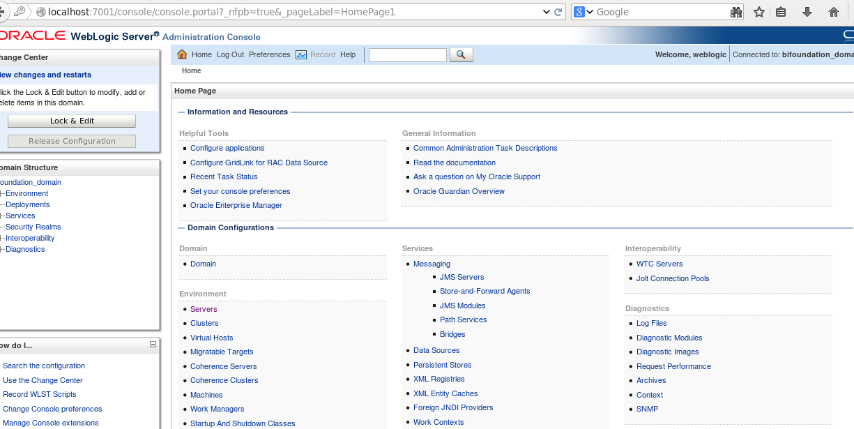
Task: Collapse the How do I panel
Action: click(153, 345)
